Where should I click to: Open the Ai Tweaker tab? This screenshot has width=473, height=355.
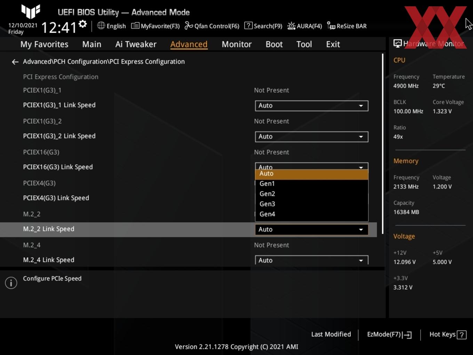tap(136, 44)
